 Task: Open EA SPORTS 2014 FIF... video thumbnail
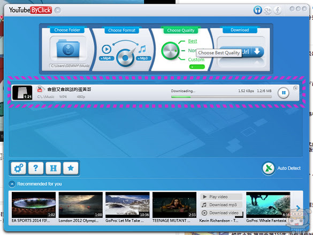pyautogui.click(x=34, y=205)
